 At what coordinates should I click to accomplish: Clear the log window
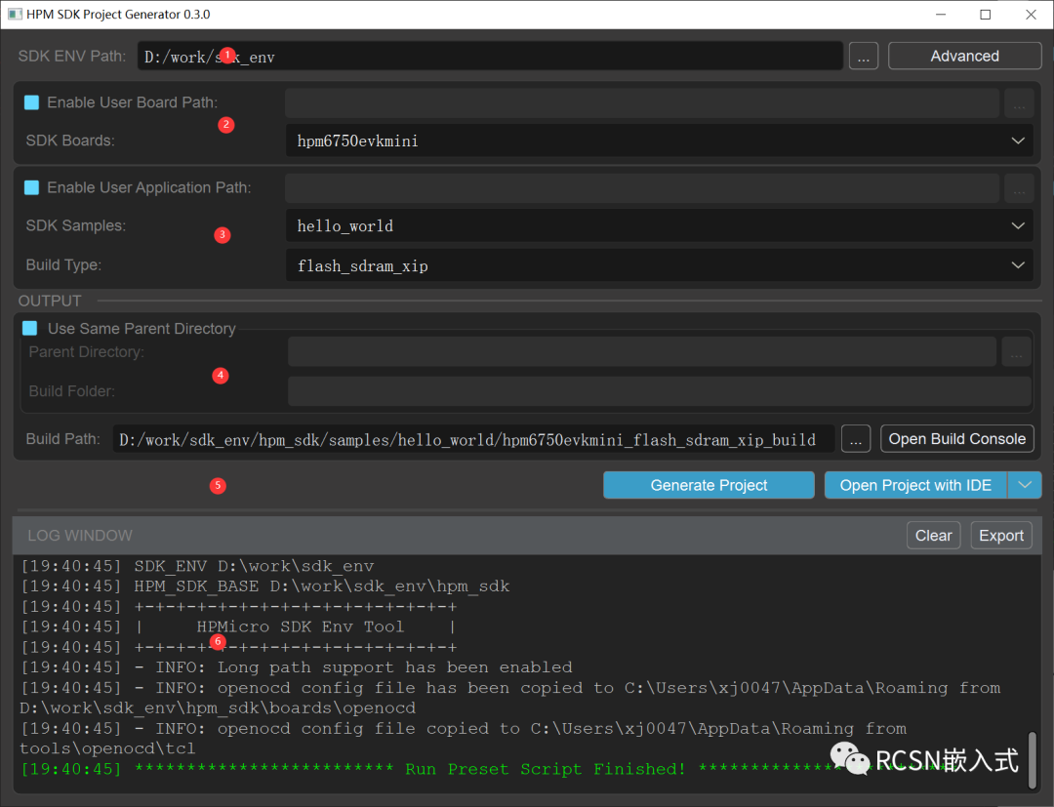pyautogui.click(x=933, y=535)
